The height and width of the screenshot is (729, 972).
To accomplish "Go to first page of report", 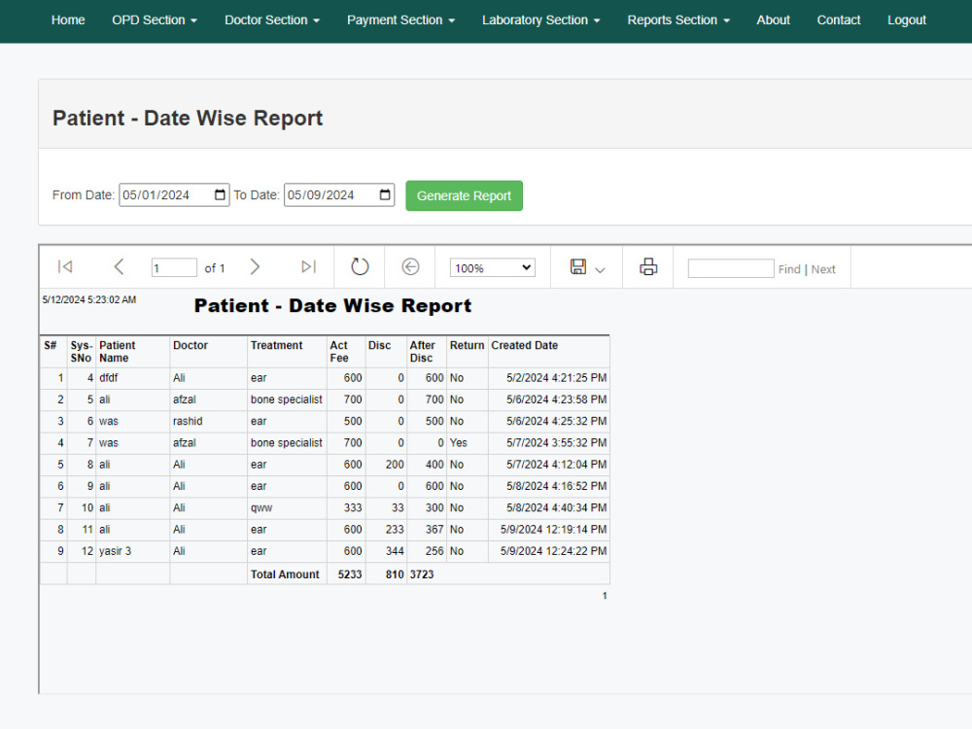I will coord(65,267).
